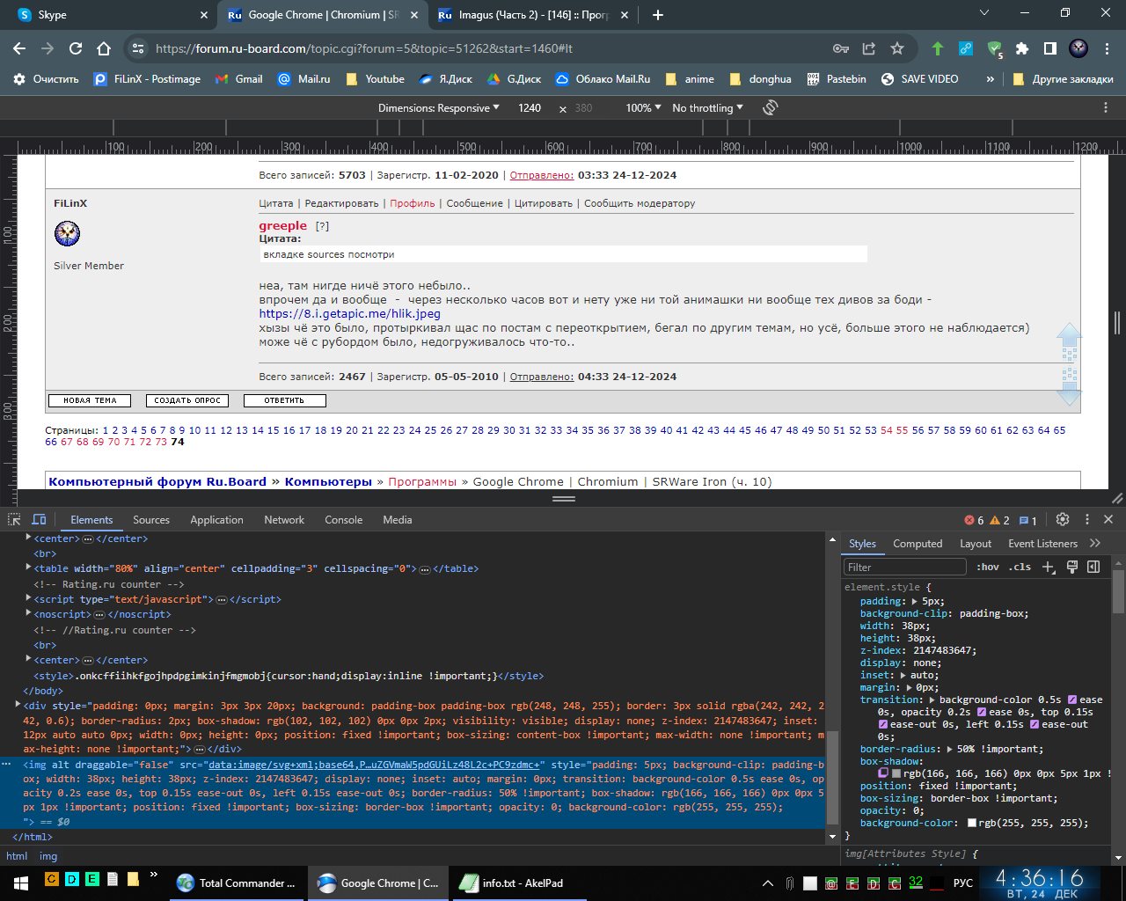Image resolution: width=1126 pixels, height=901 pixels.
Task: Expand the table width=80% node
Action: tap(28, 568)
